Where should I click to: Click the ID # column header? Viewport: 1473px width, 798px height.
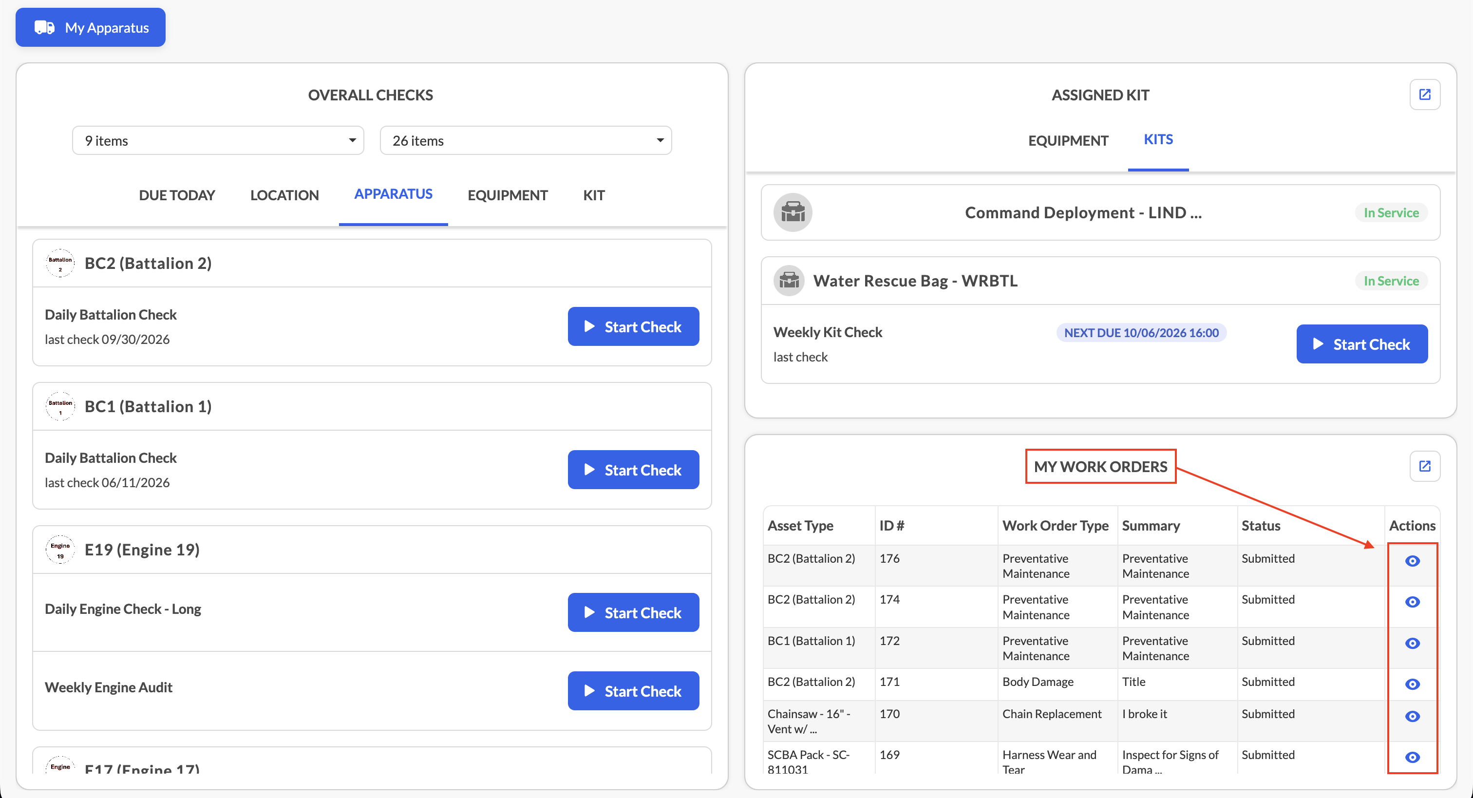click(x=891, y=525)
